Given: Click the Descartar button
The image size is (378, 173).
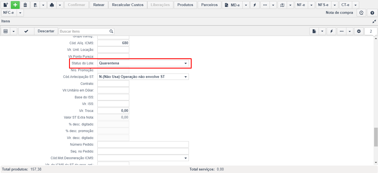Looking at the screenshot, I should (46, 31).
